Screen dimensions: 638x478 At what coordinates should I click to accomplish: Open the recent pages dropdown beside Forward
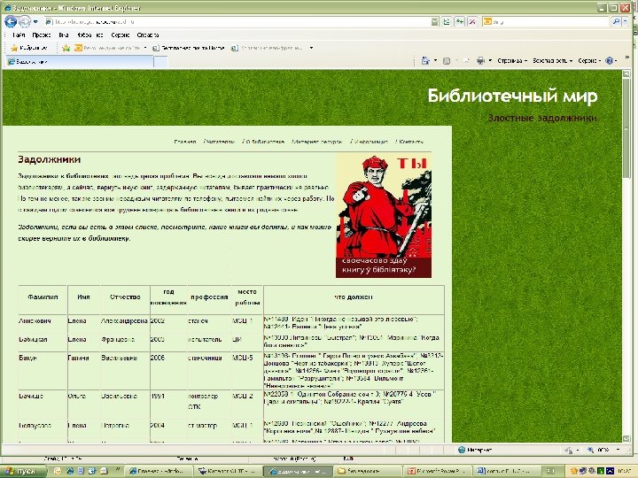pos(35,21)
